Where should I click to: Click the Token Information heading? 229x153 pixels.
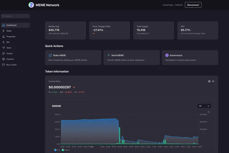(x=57, y=71)
